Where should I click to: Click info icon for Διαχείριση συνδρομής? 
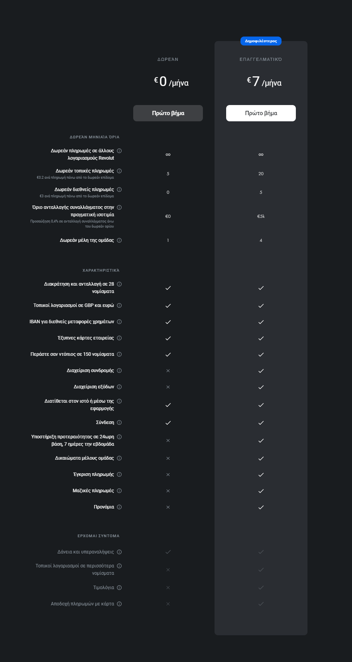point(120,370)
